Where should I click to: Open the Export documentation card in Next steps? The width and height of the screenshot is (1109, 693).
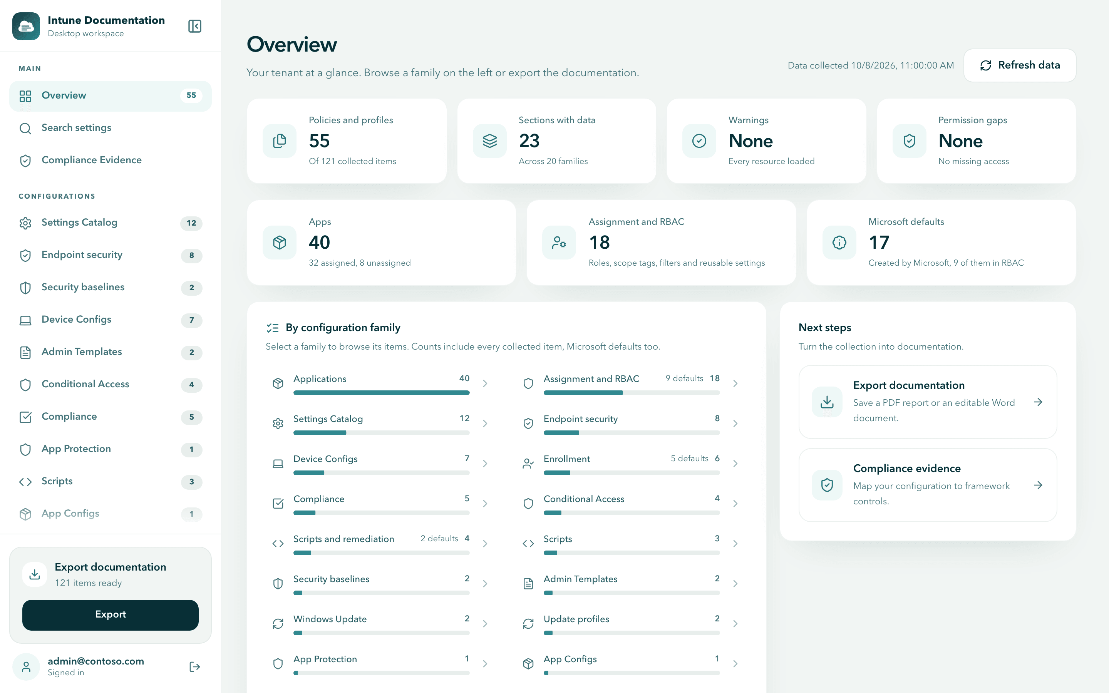point(928,402)
